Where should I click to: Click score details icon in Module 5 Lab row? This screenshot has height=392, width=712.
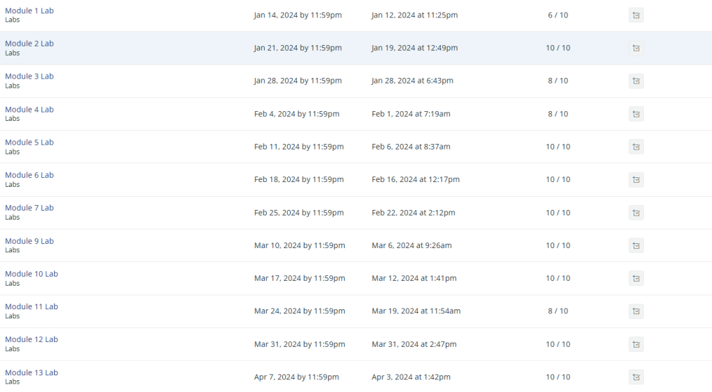(636, 147)
